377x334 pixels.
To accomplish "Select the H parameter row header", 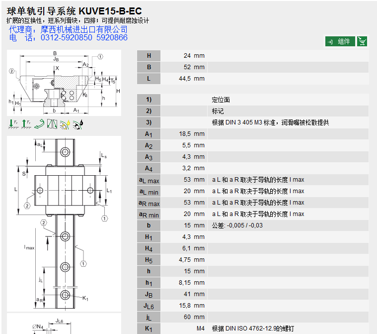I will (149, 56).
